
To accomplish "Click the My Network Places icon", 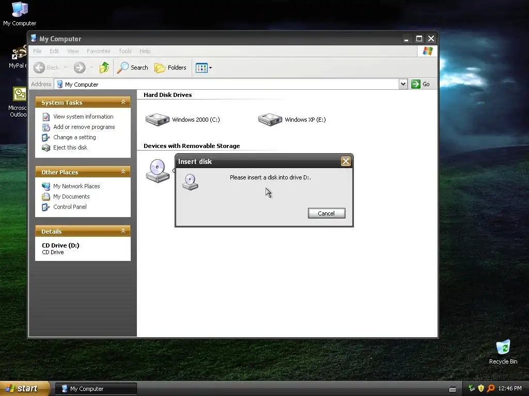I will click(46, 186).
